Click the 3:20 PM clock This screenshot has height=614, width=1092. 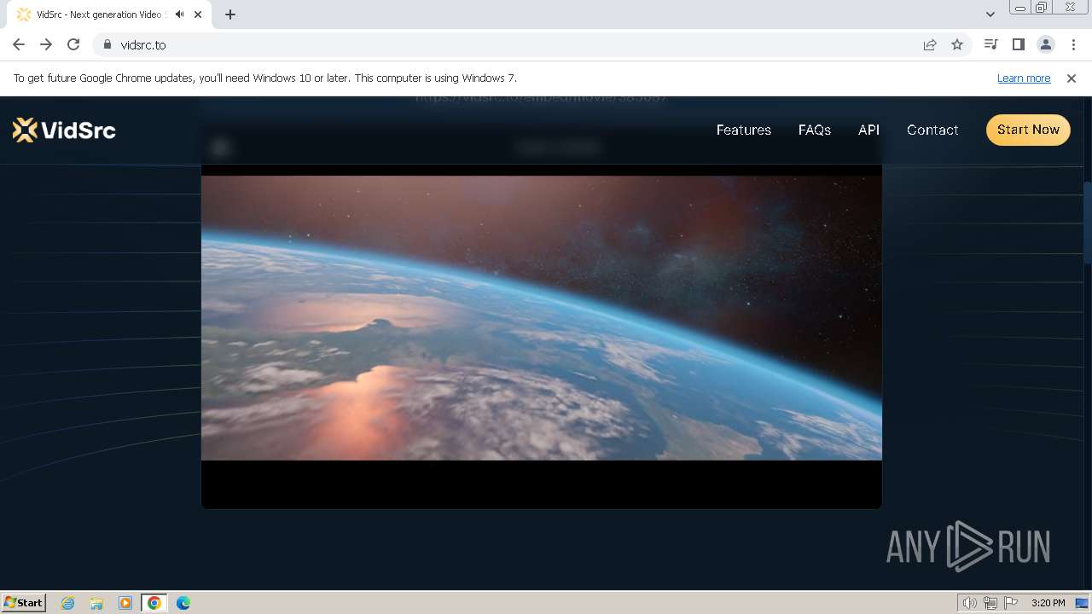[x=1048, y=603]
